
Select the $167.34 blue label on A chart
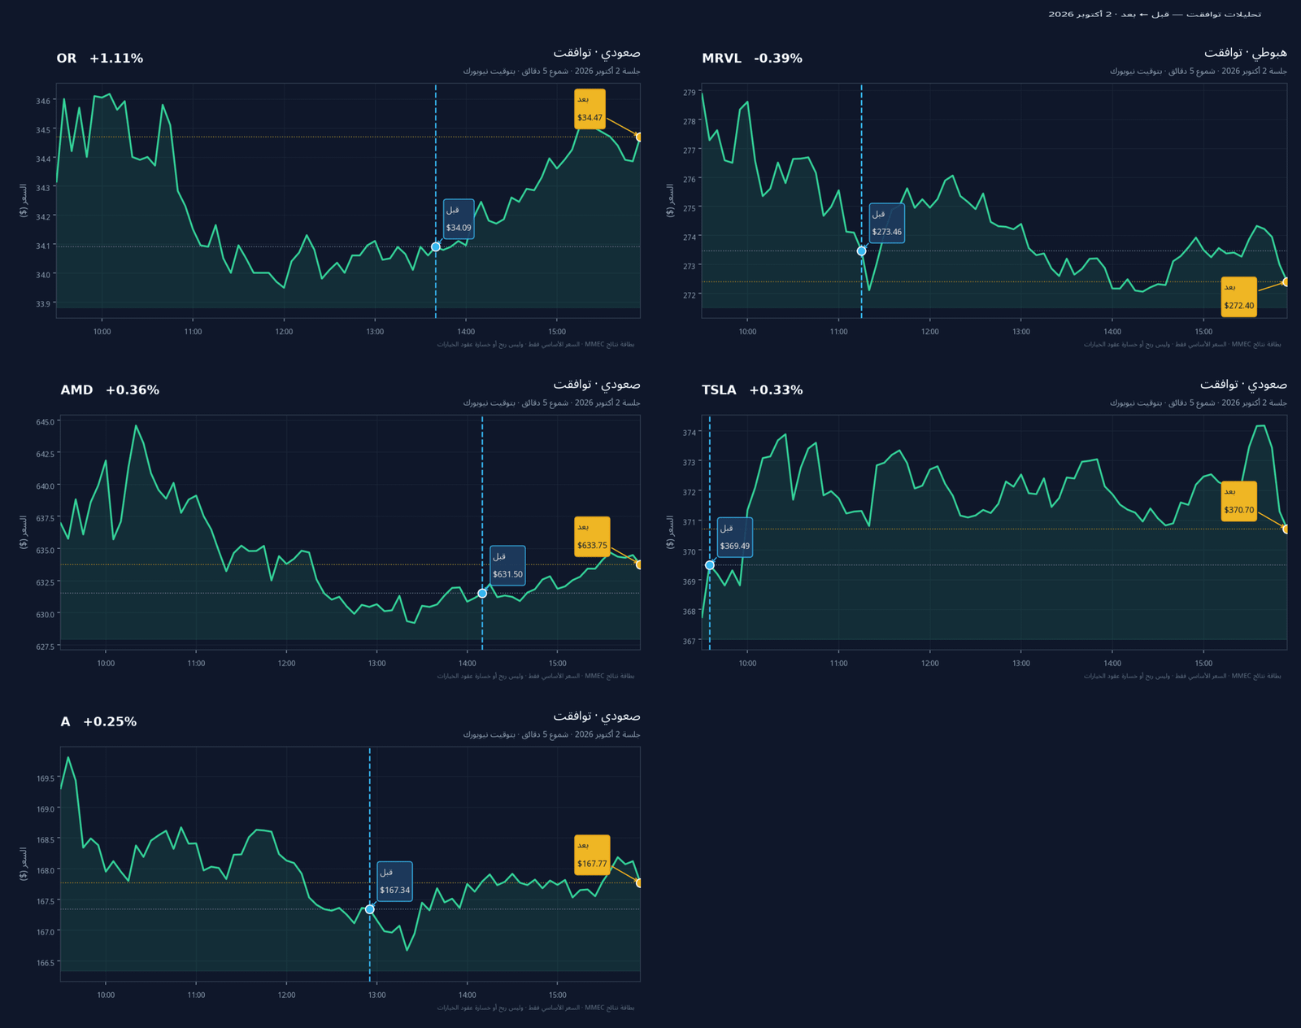(394, 882)
